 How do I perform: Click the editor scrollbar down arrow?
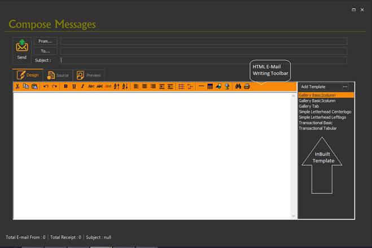coord(294,216)
